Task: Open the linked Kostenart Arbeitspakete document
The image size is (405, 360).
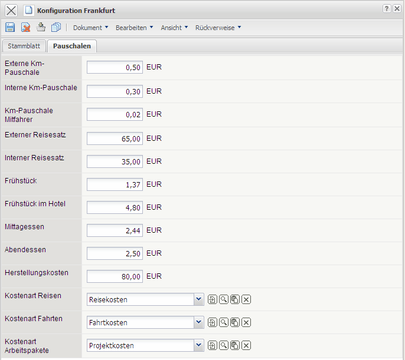Action: [213, 345]
